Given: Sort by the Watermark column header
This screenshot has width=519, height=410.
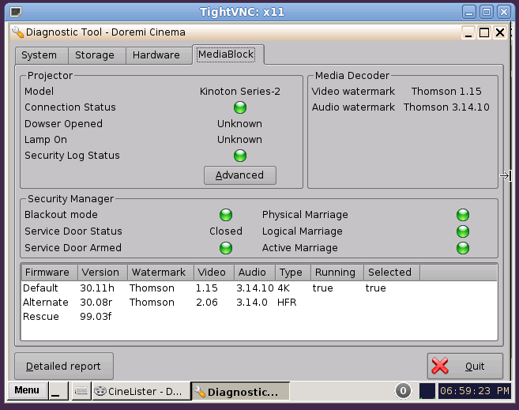Looking at the screenshot, I should pyautogui.click(x=161, y=273).
